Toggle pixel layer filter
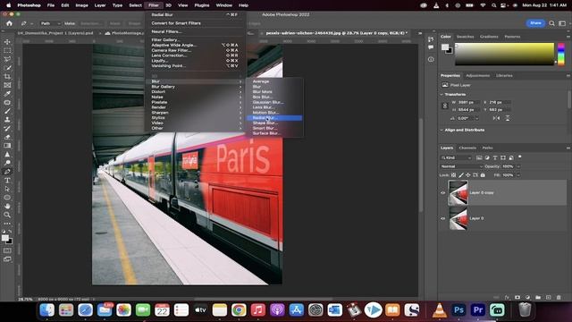 (479, 157)
